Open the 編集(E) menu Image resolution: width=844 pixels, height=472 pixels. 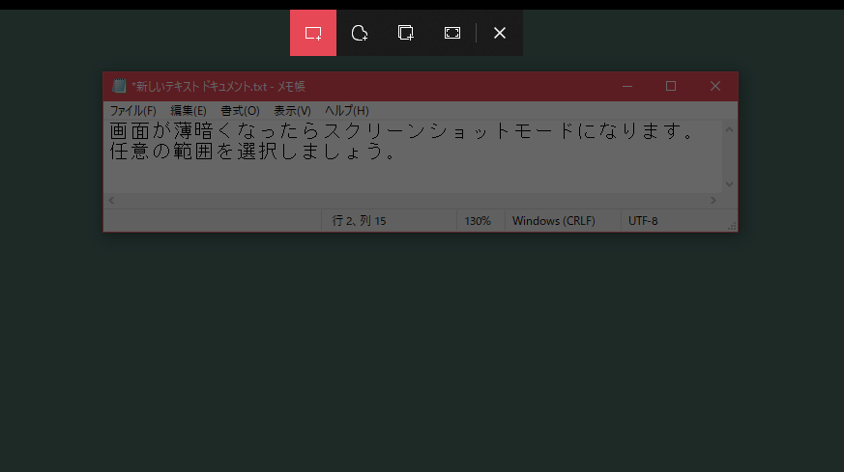pos(189,111)
